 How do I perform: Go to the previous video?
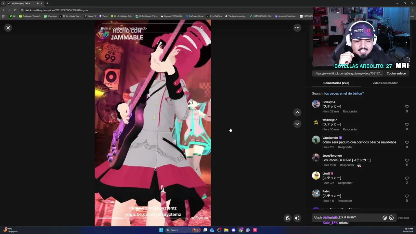pos(297,112)
